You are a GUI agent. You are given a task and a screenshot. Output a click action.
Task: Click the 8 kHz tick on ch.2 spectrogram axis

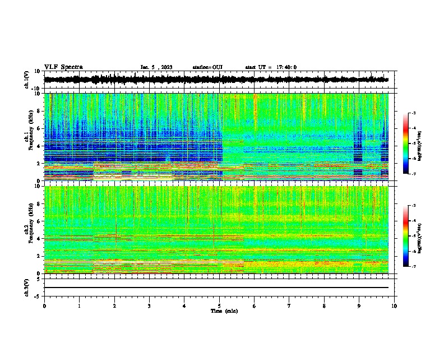tap(39, 204)
